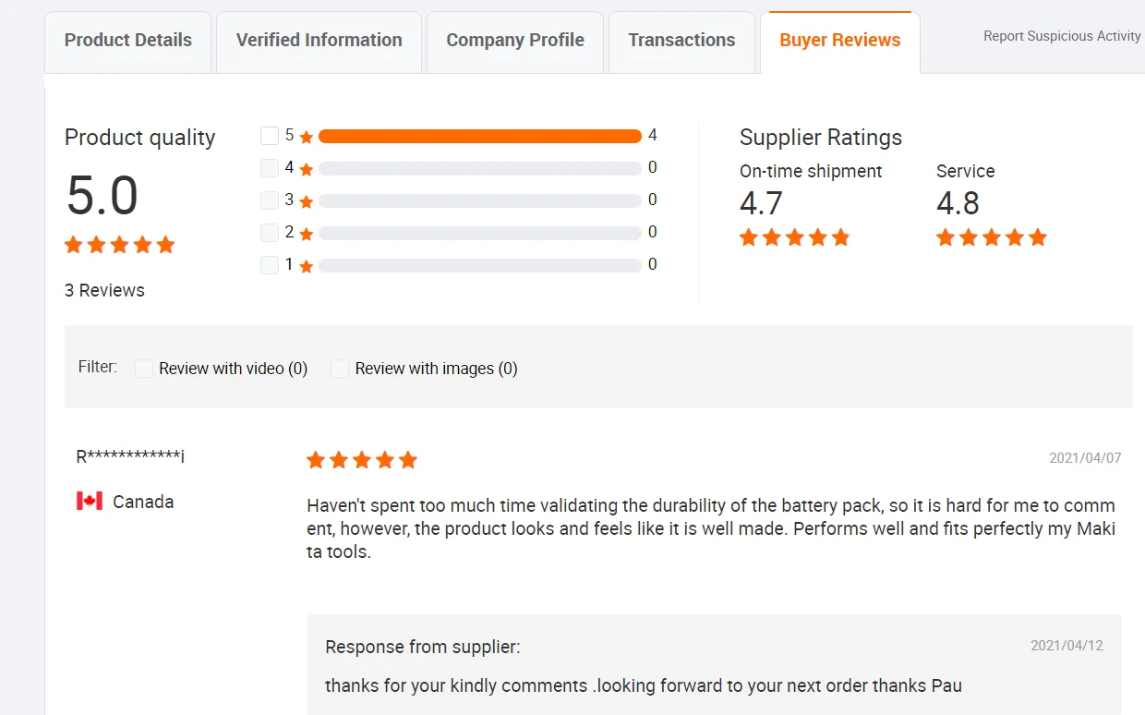
Task: Click the Canada reviewer's five-star rating
Action: tap(362, 460)
